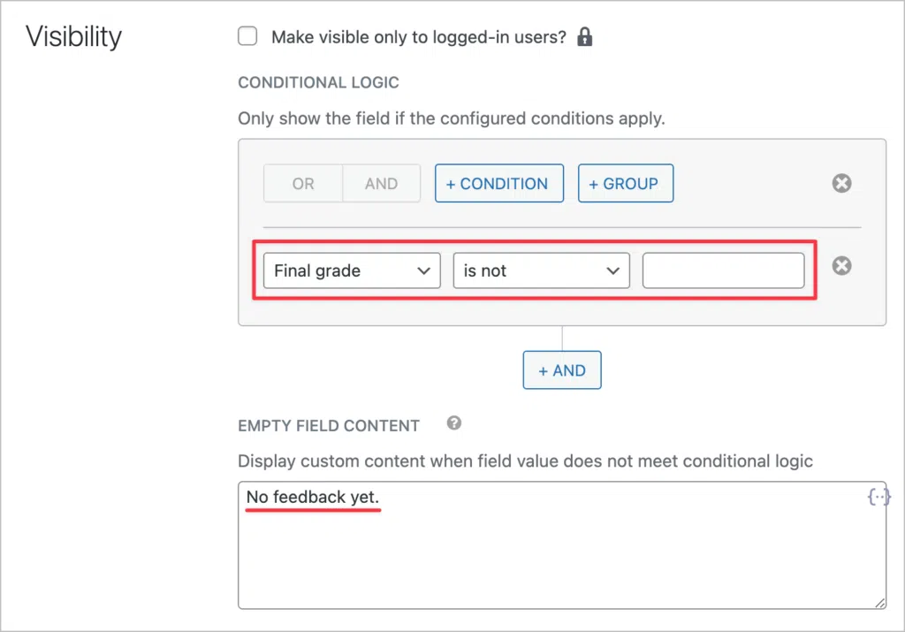Click the EMPTY FIELD CONTENT label

pyautogui.click(x=329, y=425)
